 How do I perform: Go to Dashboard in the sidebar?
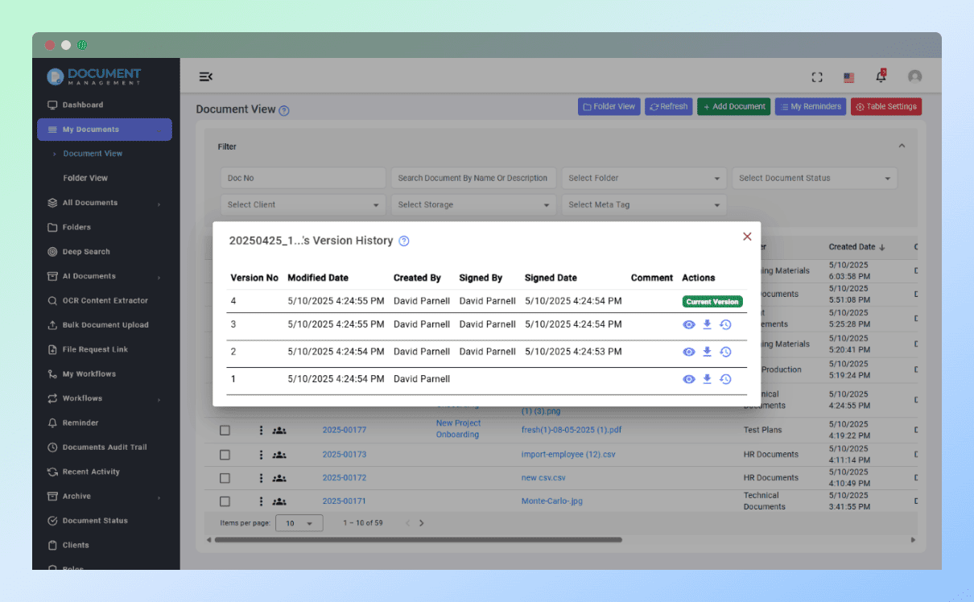83,105
